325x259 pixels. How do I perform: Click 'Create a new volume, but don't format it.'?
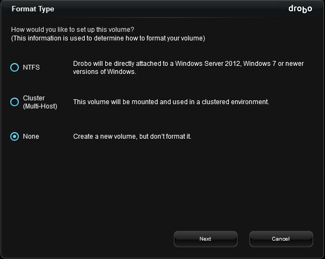coord(132,137)
